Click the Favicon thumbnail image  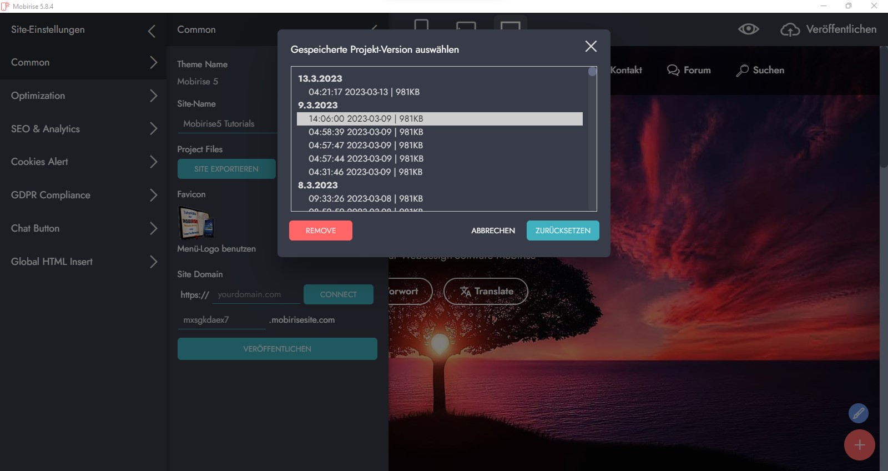(x=195, y=222)
